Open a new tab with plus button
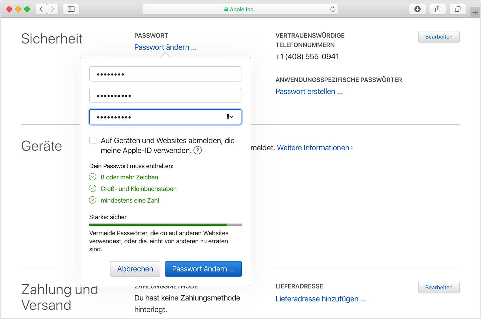The width and height of the screenshot is (481, 319). pos(475,13)
